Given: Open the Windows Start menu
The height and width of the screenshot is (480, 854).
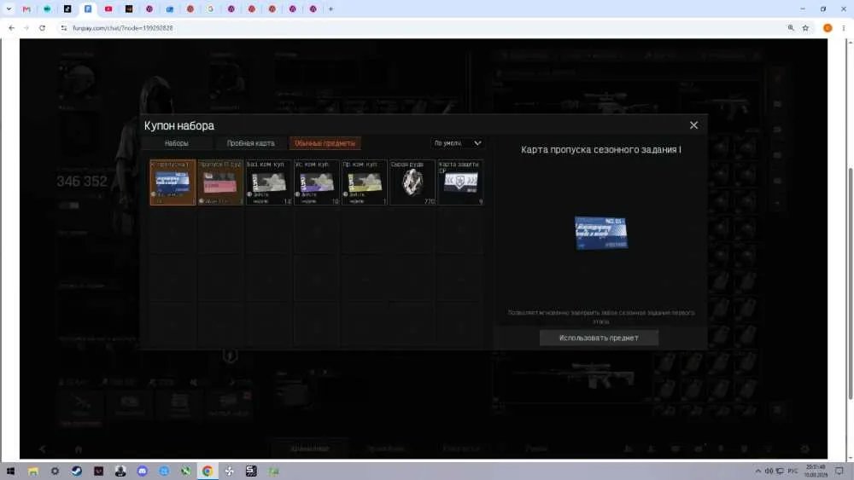Looking at the screenshot, I should point(10,471).
